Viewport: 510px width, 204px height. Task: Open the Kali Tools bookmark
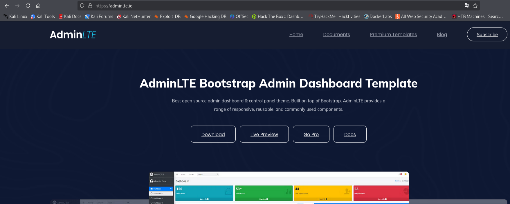(x=43, y=16)
